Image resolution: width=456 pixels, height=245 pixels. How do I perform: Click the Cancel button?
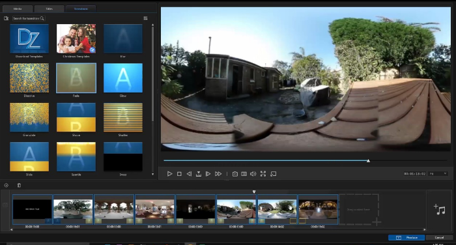coord(439,237)
